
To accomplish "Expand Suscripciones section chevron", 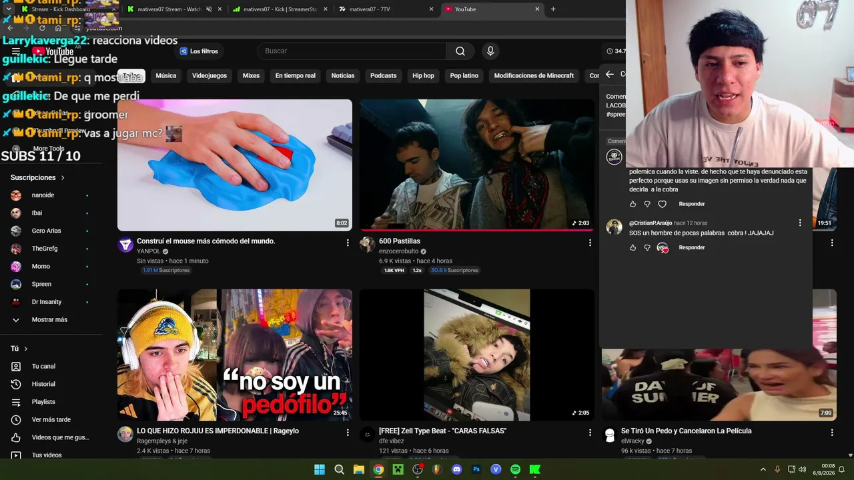I will (63, 178).
